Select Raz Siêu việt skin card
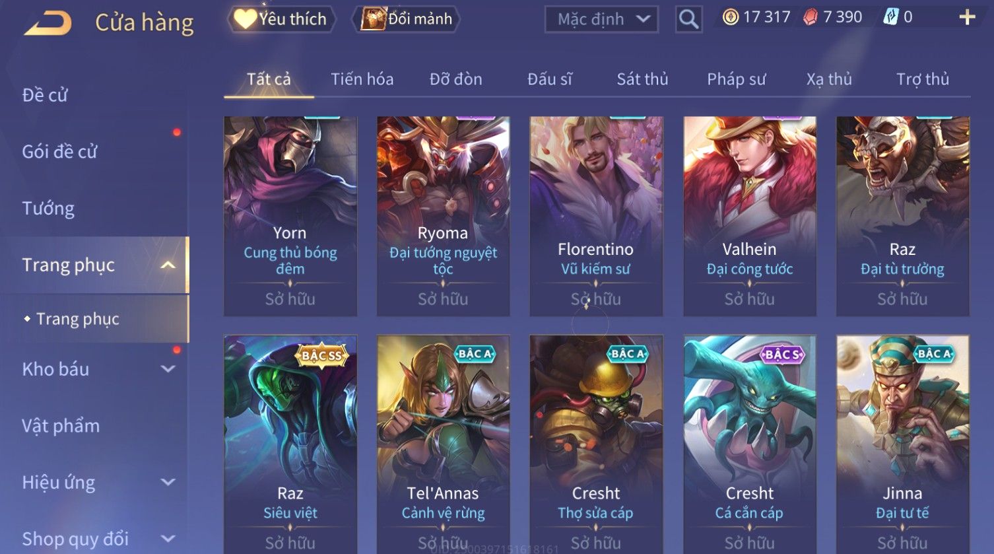The width and height of the screenshot is (994, 554). 290,444
